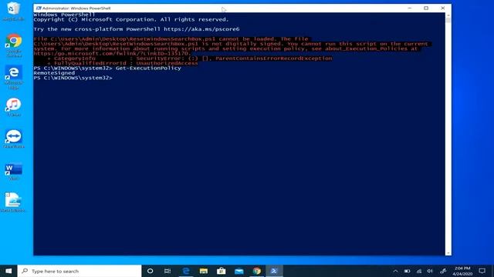Open the Word desktop shortcut

click(14, 171)
